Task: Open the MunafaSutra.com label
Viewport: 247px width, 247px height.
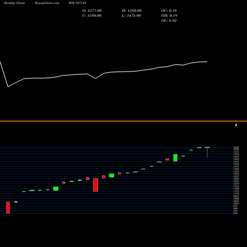Action: [47, 3]
